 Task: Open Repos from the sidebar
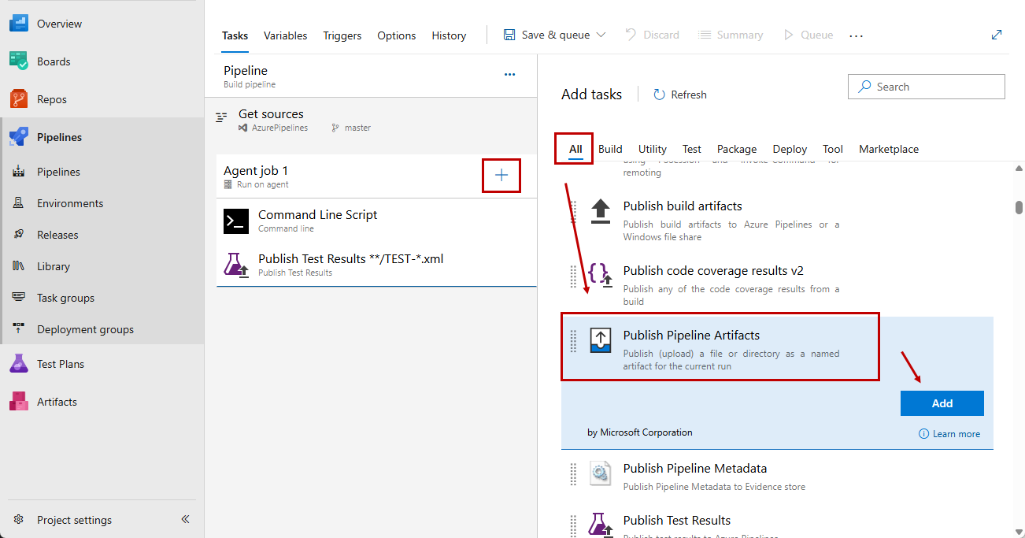[51, 98]
